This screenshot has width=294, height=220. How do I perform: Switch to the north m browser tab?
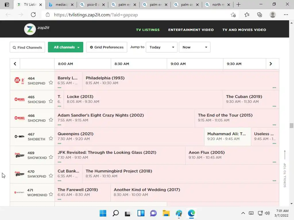pyautogui.click(x=218, y=5)
